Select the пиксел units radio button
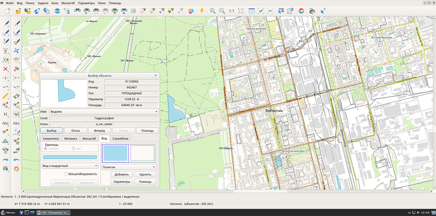The width and height of the screenshot is (436, 216). pos(46,148)
